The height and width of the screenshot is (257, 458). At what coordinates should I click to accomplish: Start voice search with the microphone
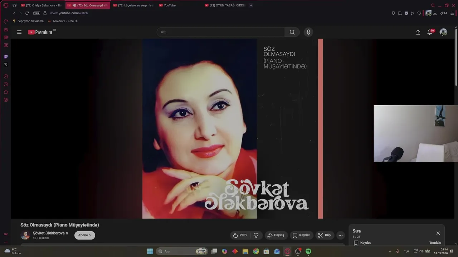click(x=308, y=32)
